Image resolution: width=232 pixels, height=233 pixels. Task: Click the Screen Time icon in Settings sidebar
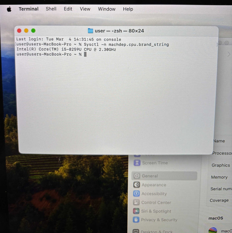[137, 163]
